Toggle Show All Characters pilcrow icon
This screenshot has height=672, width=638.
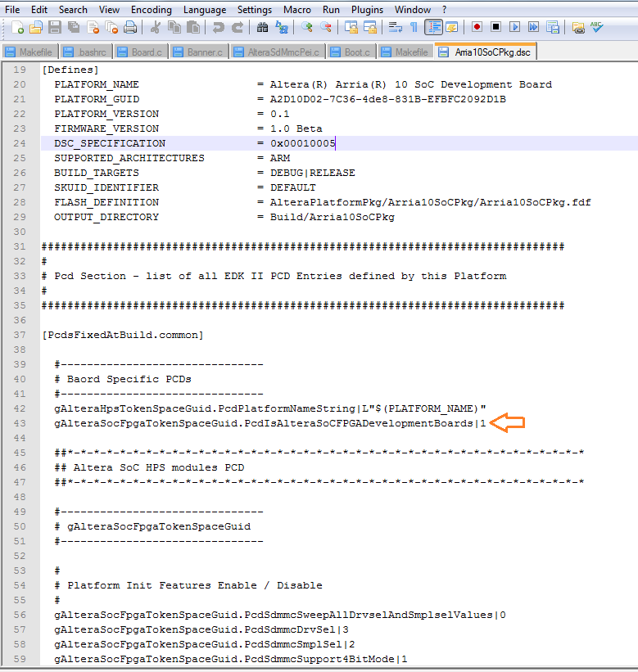click(x=414, y=28)
